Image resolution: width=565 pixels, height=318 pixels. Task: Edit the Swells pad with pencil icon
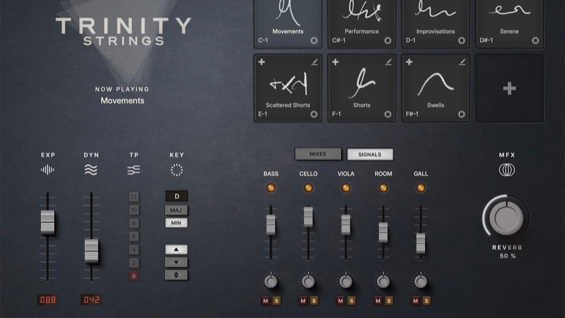coord(462,62)
